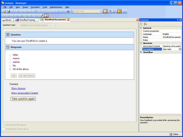Select the Language property row
The height and width of the screenshot is (137, 183).
(x=162, y=34)
